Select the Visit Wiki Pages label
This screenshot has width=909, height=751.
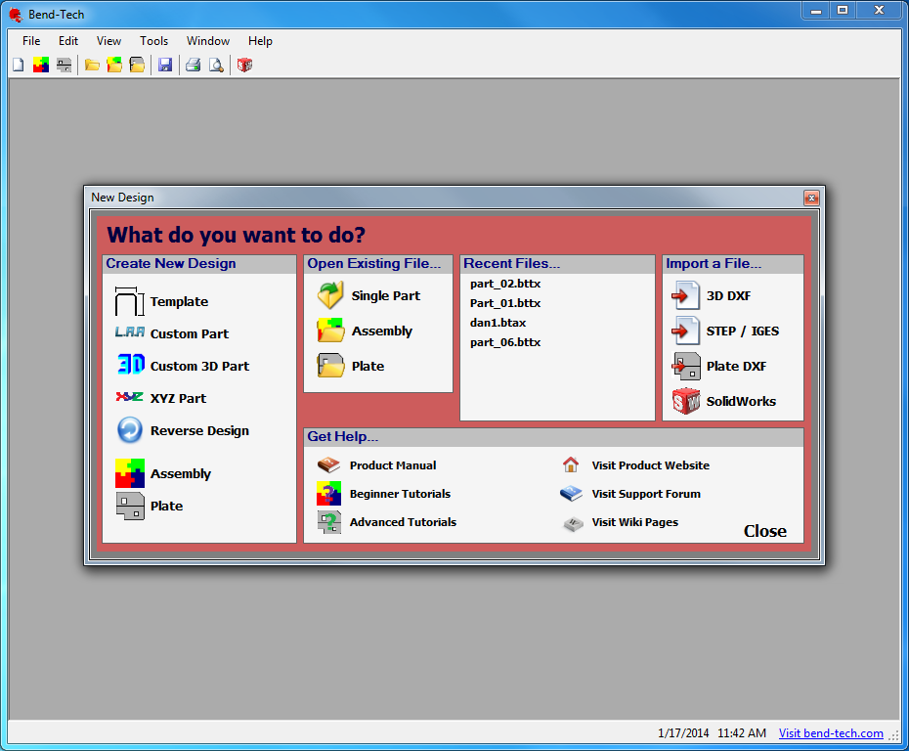point(634,522)
